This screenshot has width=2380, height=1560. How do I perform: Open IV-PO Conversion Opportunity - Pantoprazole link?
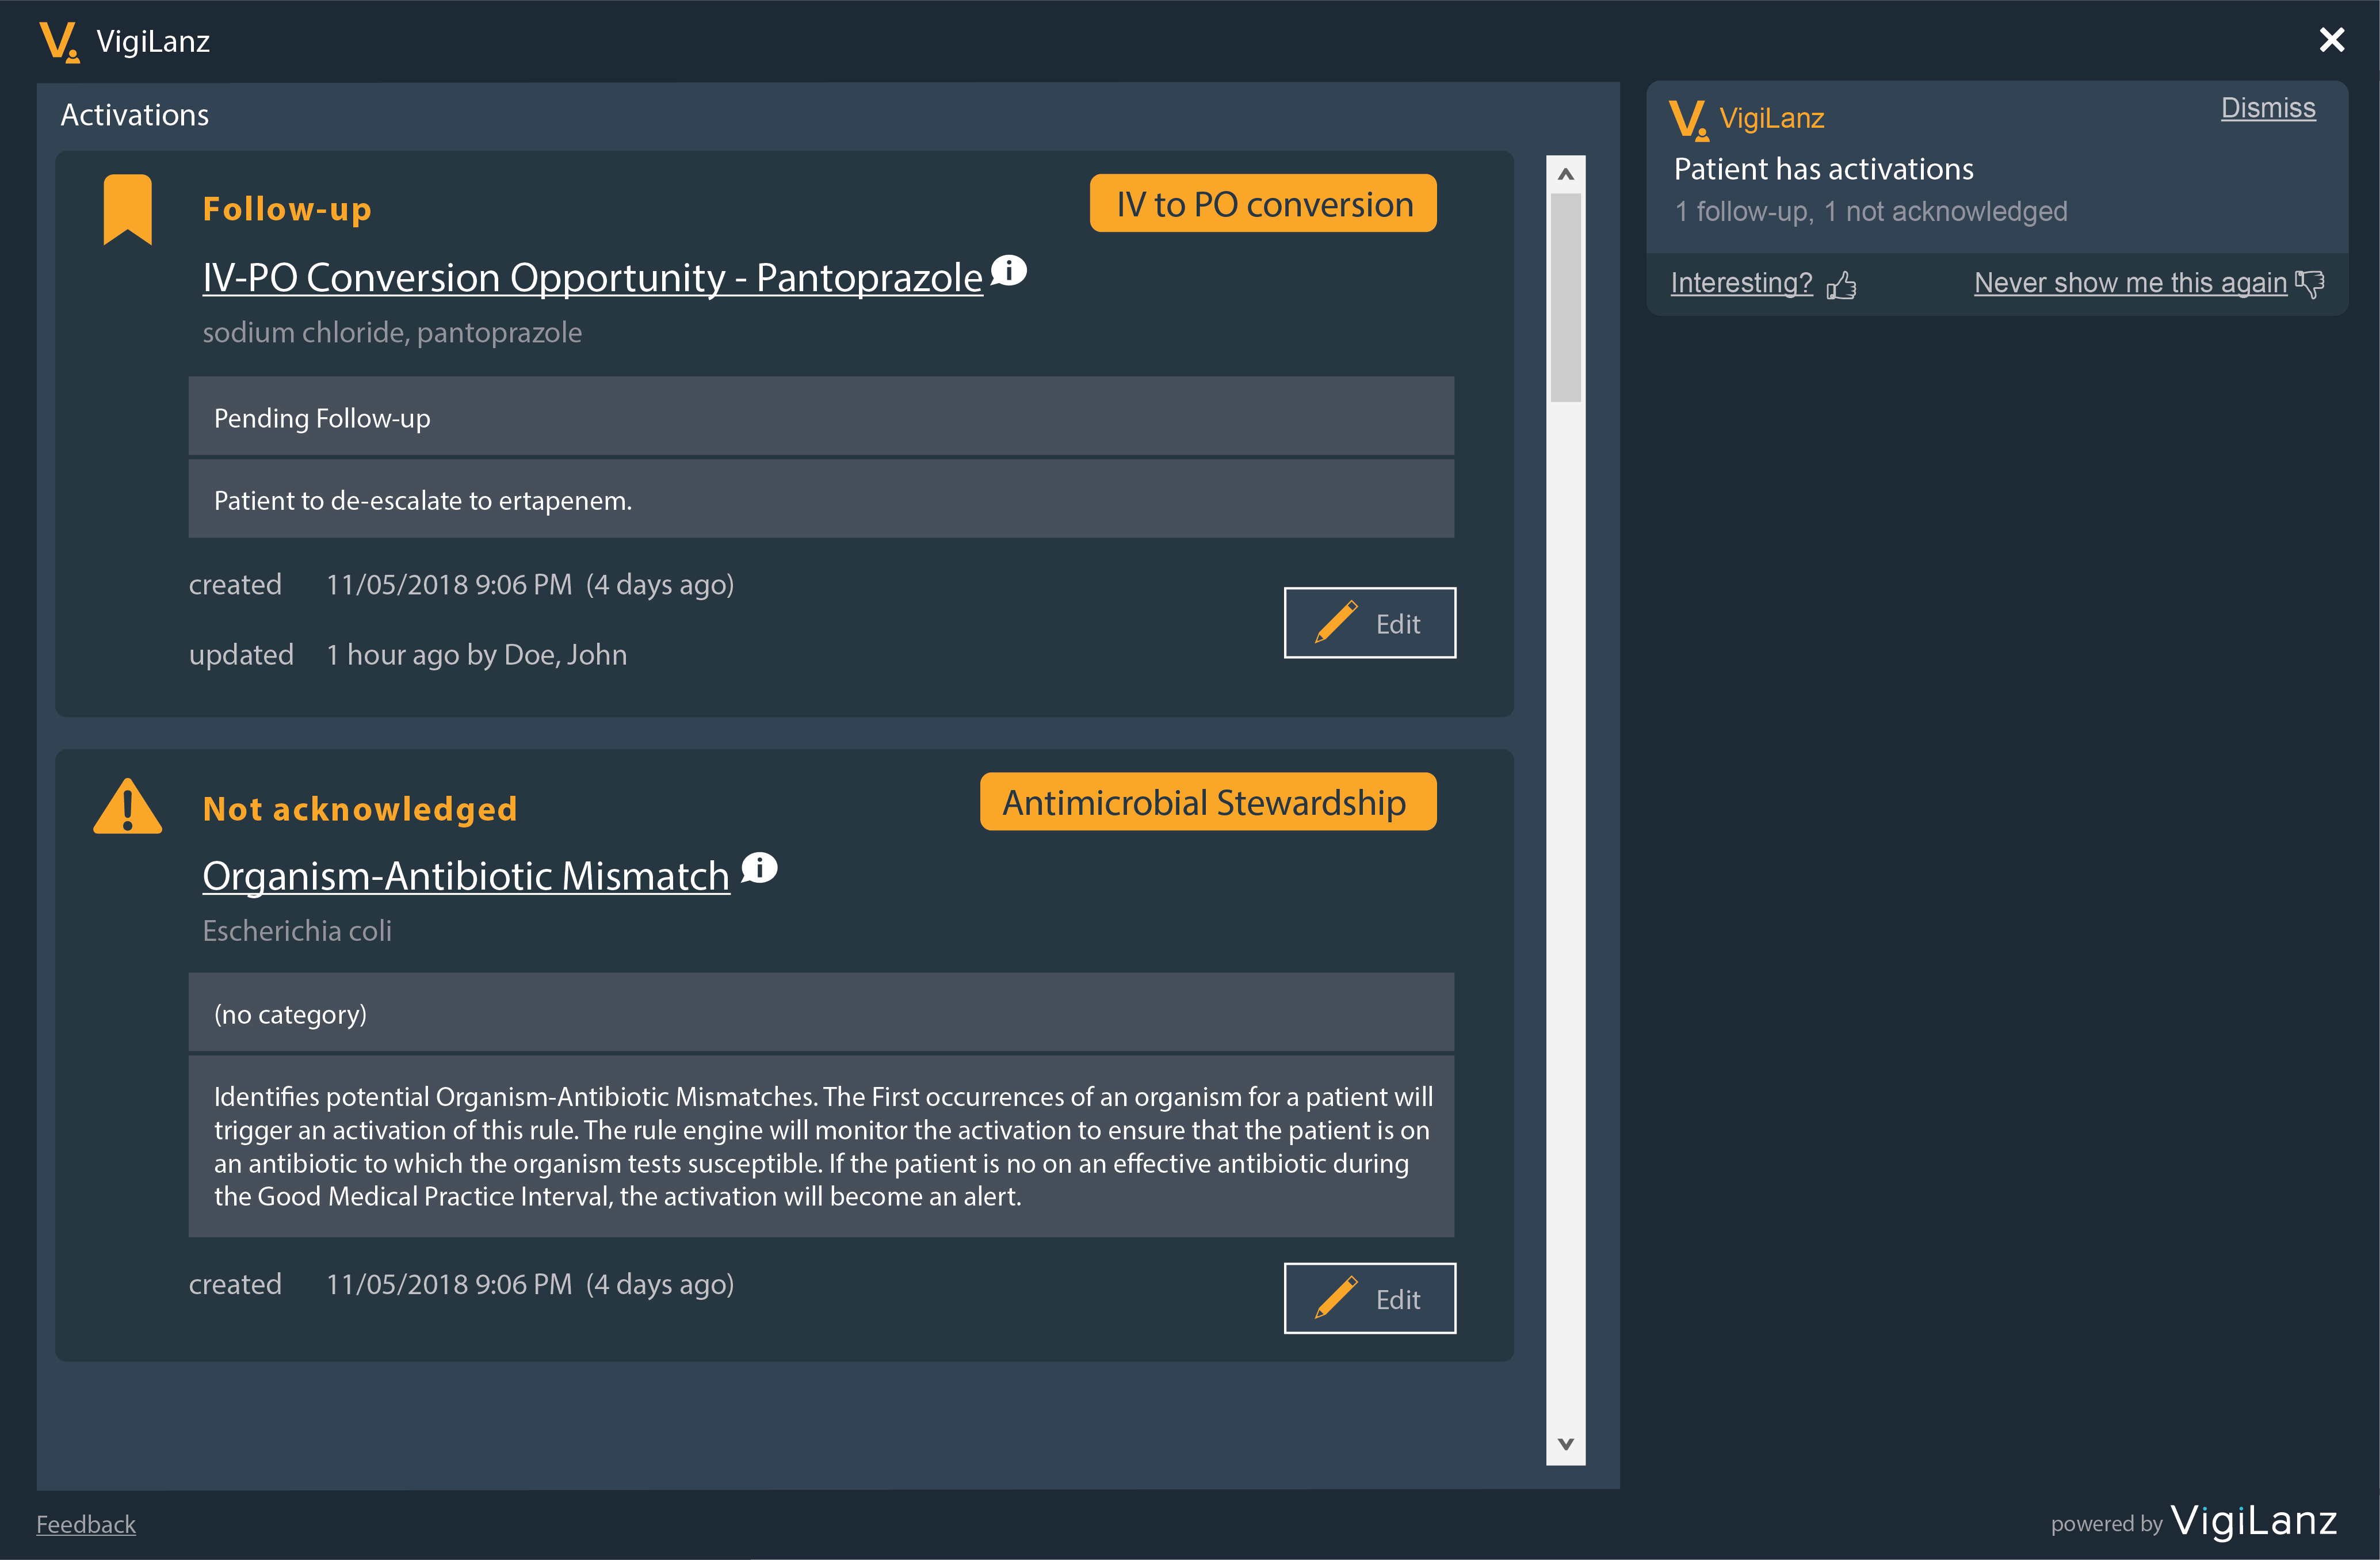point(592,277)
